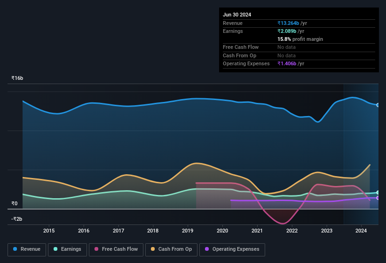Screen dimensions: 386x263
Task: Click the ₹13.264b revenue value in tooltip
Action: click(288, 23)
